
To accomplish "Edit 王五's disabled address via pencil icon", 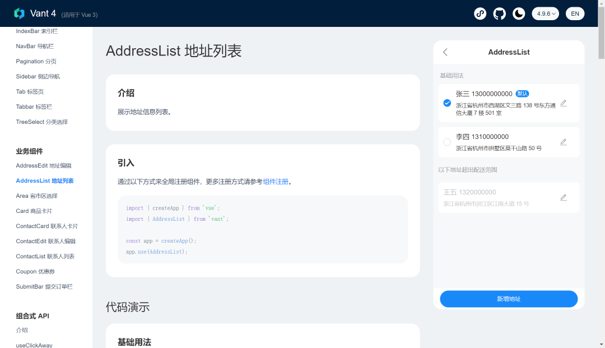I will click(x=564, y=197).
